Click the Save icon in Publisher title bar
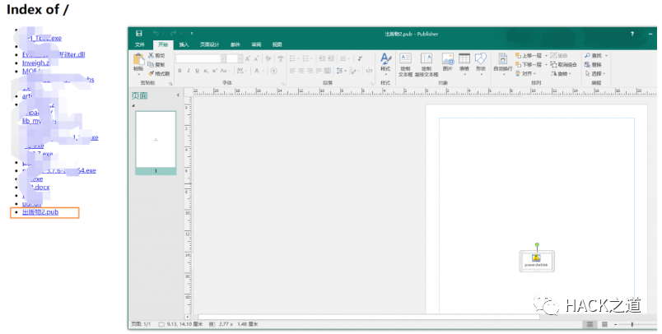The image size is (662, 334). click(x=139, y=33)
